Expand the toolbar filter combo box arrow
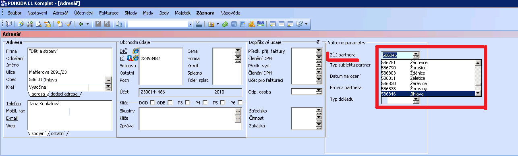Viewport: 518px width, 156px height. tap(190, 24)
